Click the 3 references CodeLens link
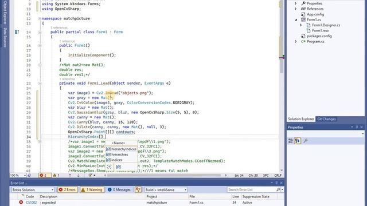The image size is (367, 206). click(x=58, y=28)
